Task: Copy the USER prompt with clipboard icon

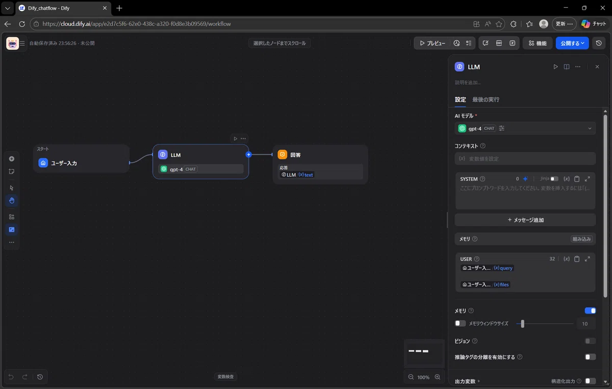Action: pyautogui.click(x=577, y=259)
